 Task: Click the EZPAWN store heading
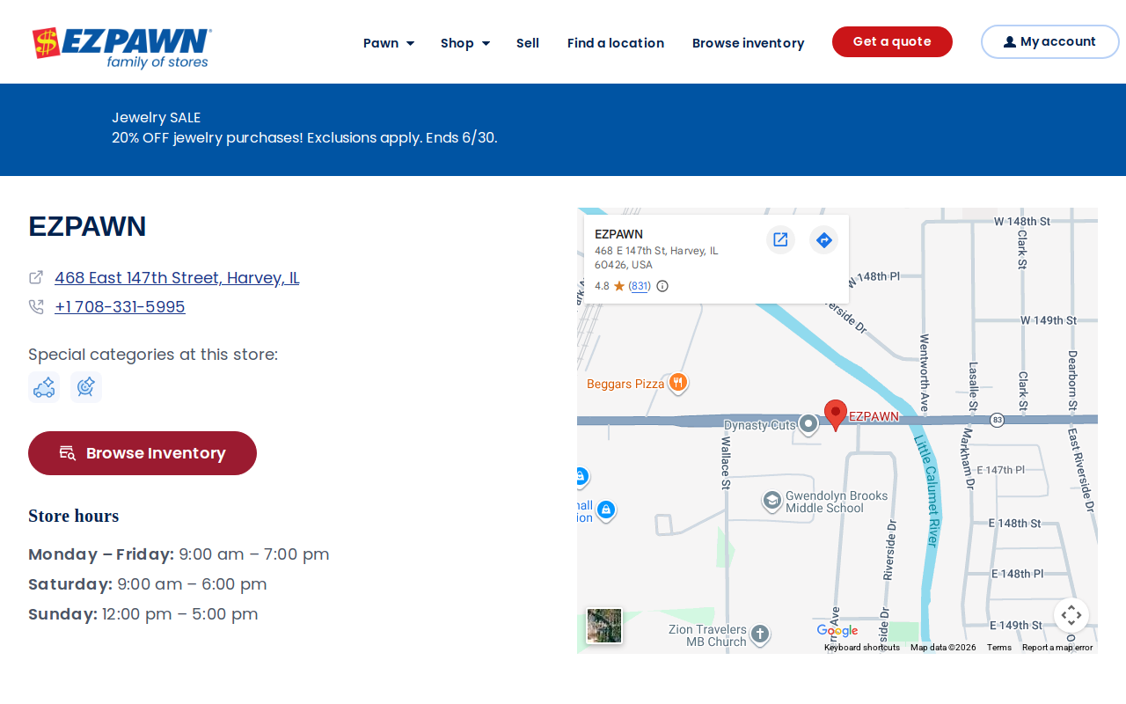pyautogui.click(x=87, y=226)
